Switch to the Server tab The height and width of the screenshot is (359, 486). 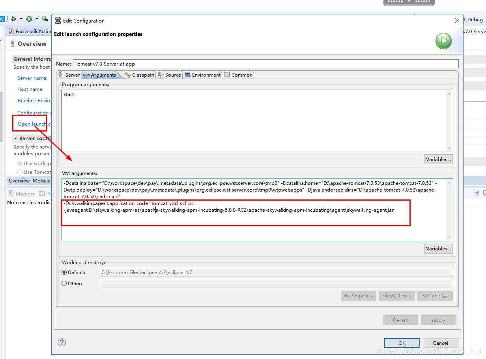[69, 75]
